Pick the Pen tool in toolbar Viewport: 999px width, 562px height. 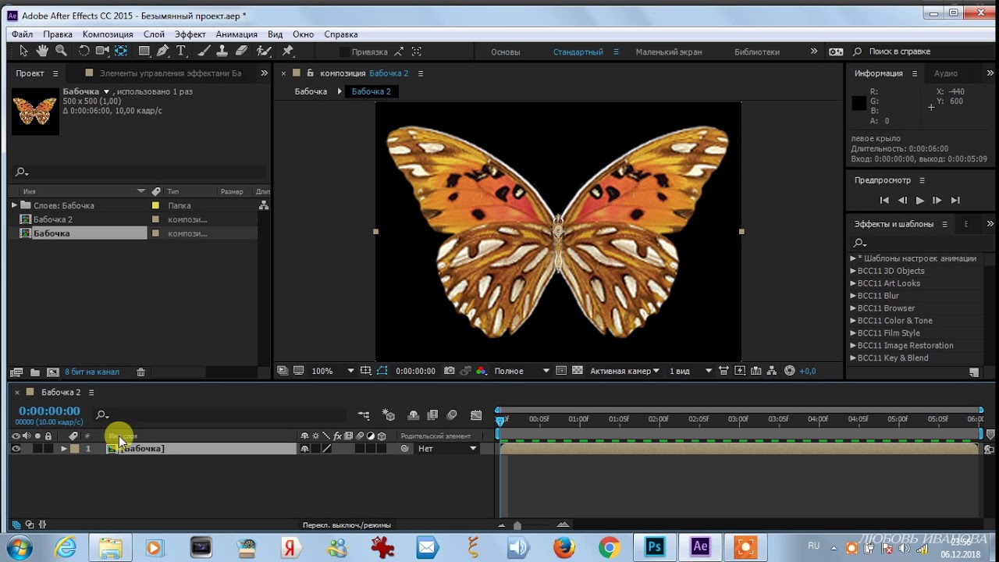click(x=162, y=51)
